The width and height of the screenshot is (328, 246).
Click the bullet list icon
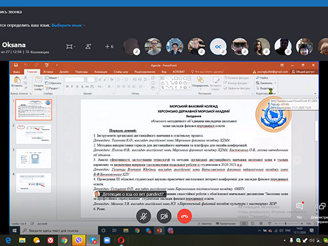pyautogui.click(x=119, y=79)
